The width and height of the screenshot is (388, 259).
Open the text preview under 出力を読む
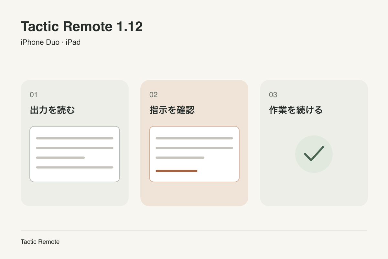pyautogui.click(x=75, y=154)
